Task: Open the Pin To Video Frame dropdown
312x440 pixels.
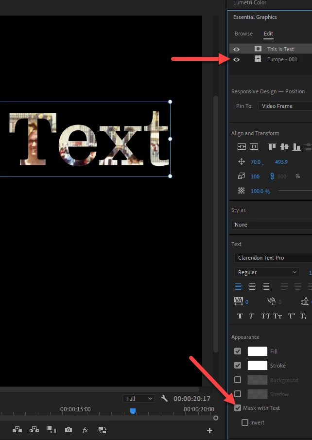Action: (285, 106)
